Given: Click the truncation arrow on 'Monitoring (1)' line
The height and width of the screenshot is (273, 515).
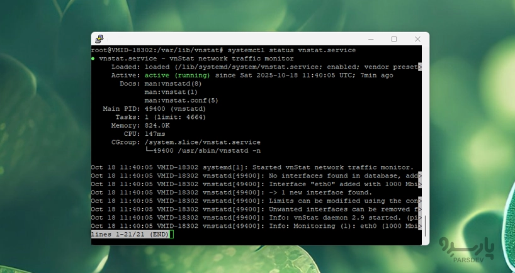Looking at the screenshot, I should [x=420, y=226].
